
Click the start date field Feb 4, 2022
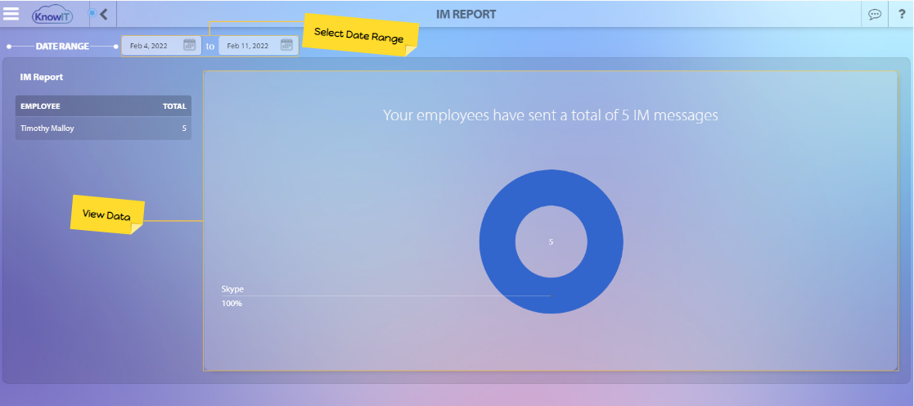point(161,46)
